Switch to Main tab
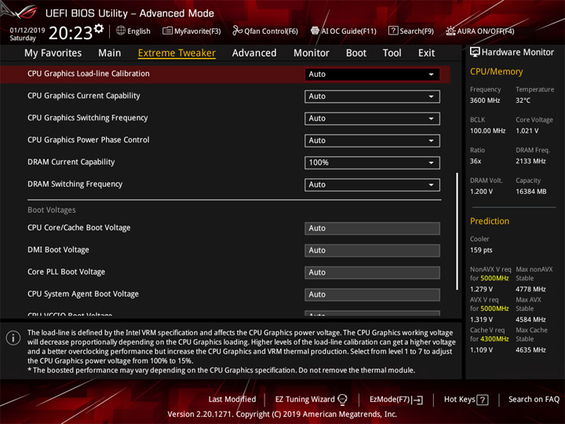The width and height of the screenshot is (565, 424). coord(110,53)
